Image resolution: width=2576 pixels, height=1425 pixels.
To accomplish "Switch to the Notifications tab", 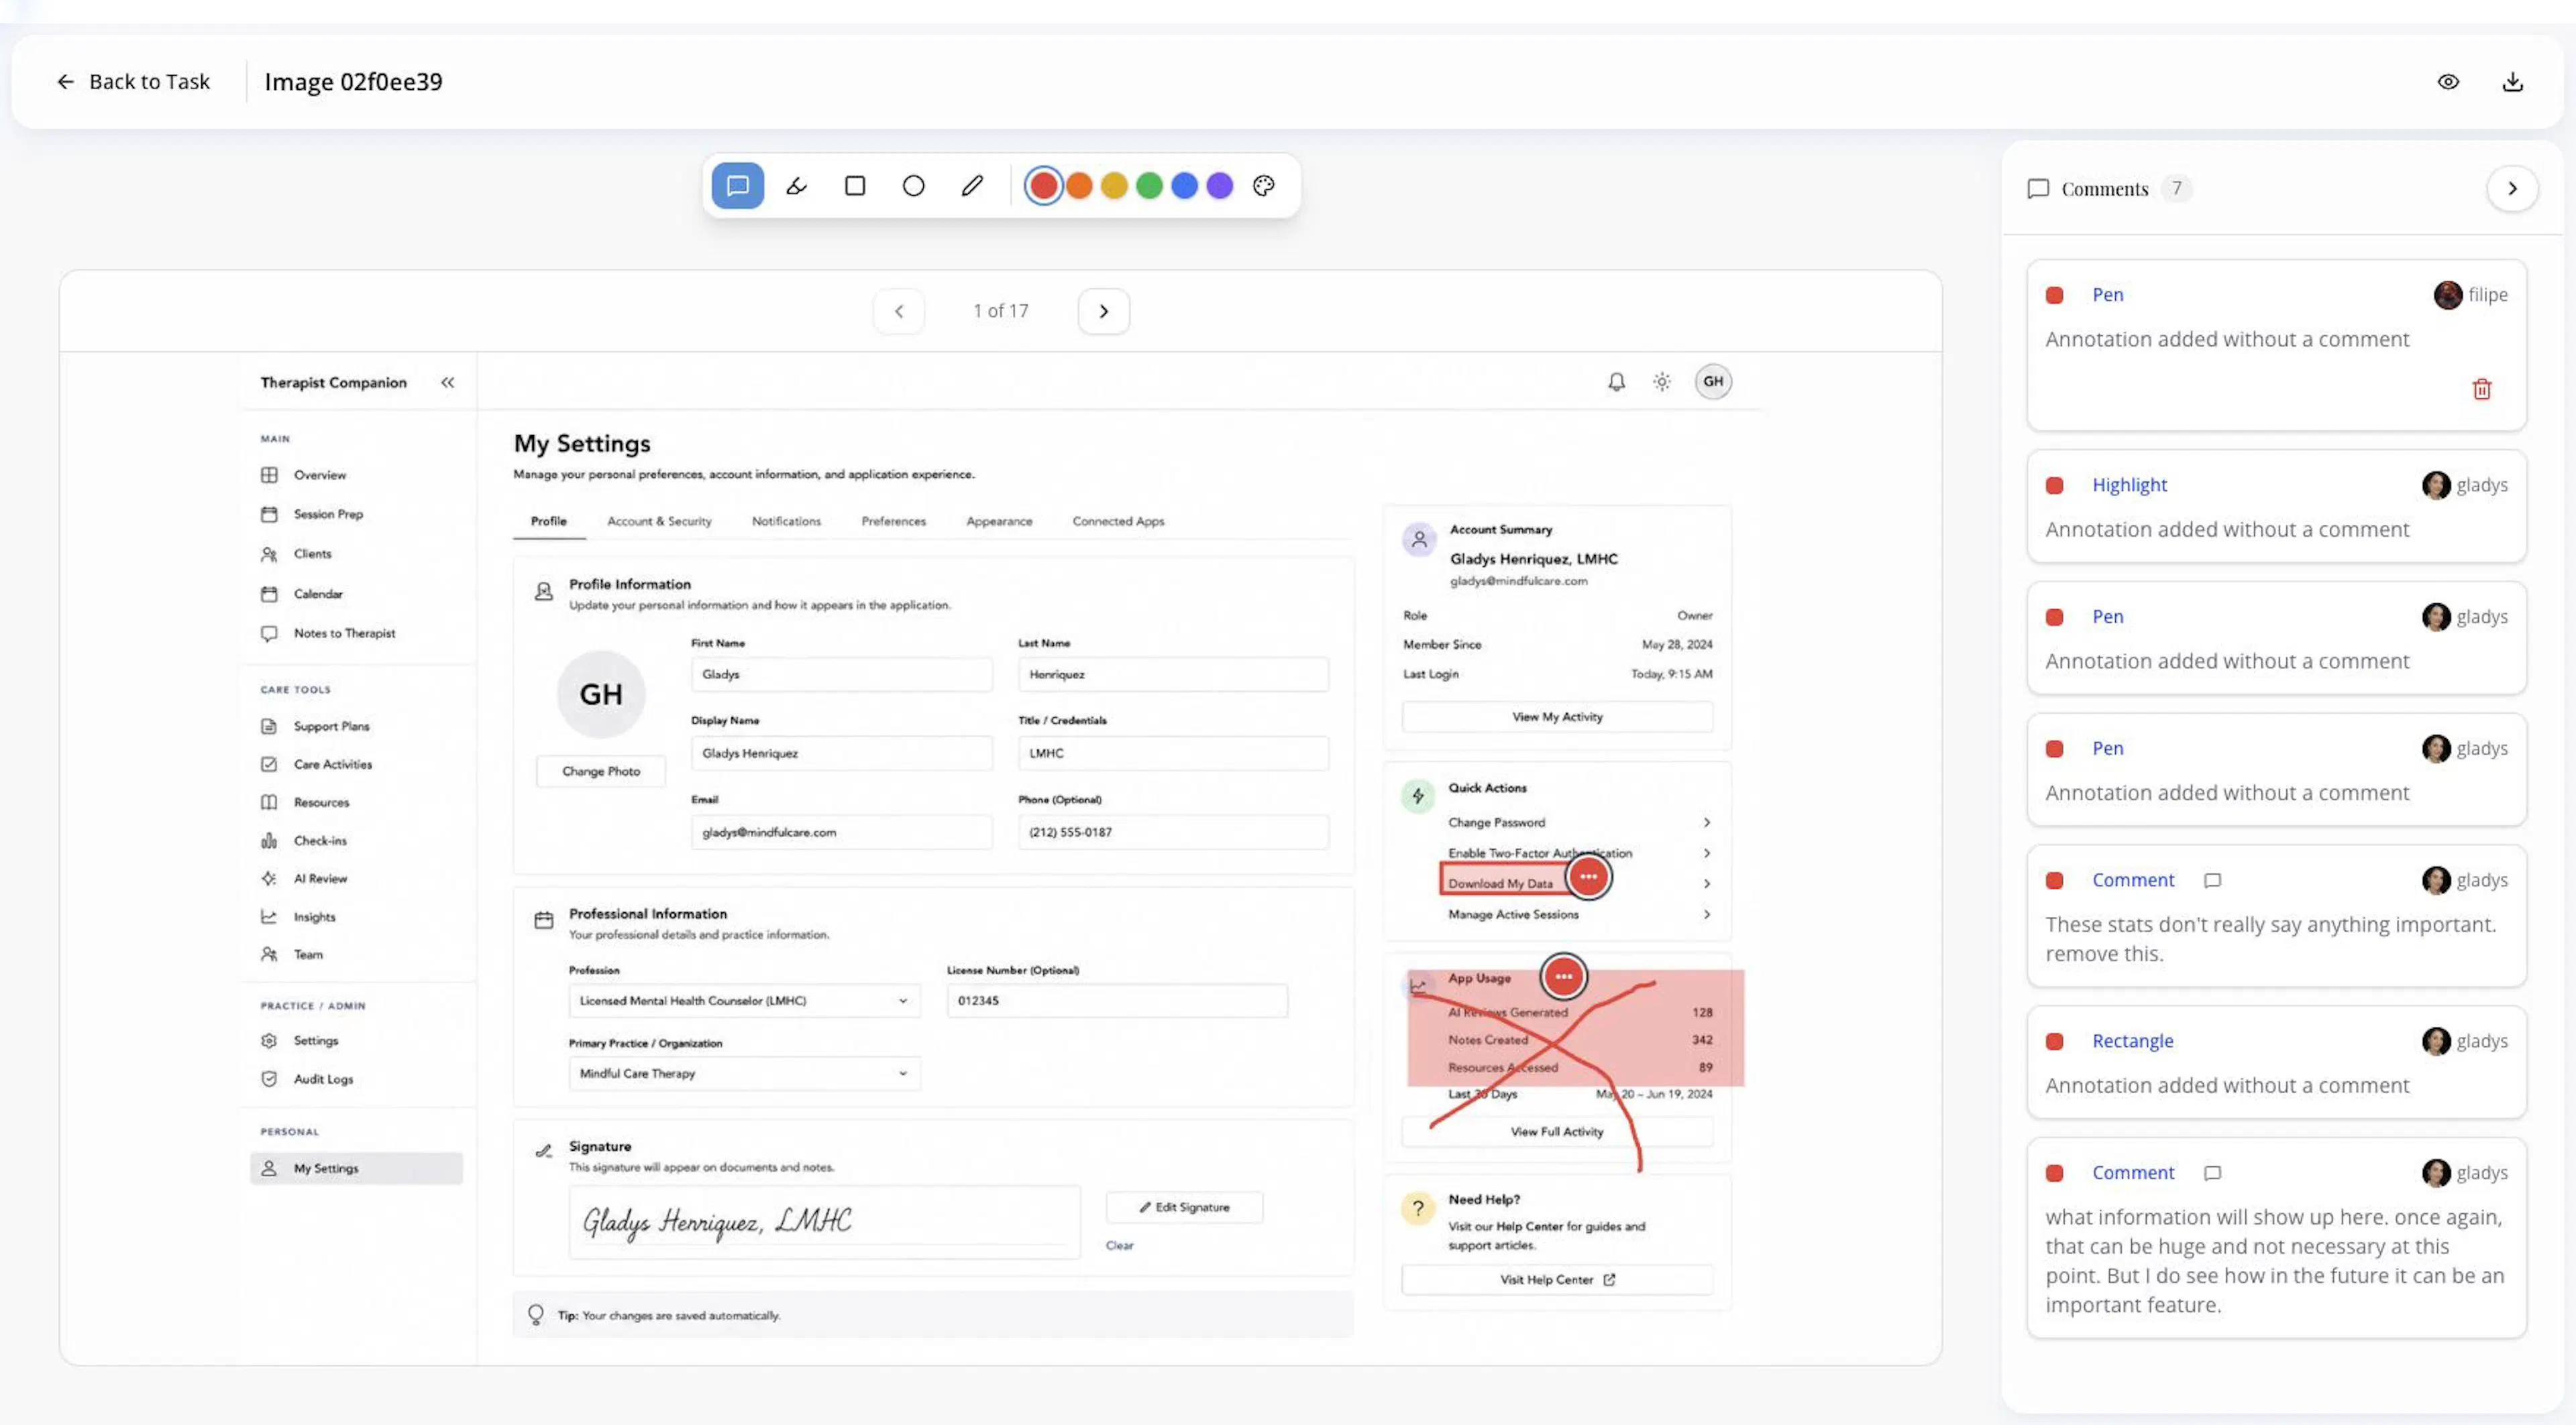I will 786,521.
